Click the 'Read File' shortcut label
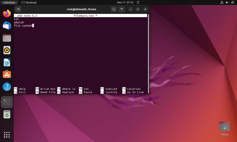 pyautogui.click(x=48, y=92)
